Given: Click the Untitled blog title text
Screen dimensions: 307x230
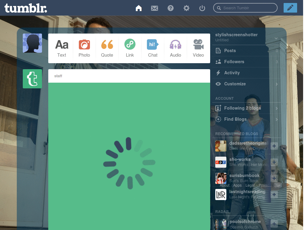Looking at the screenshot, I should (x=222, y=40).
